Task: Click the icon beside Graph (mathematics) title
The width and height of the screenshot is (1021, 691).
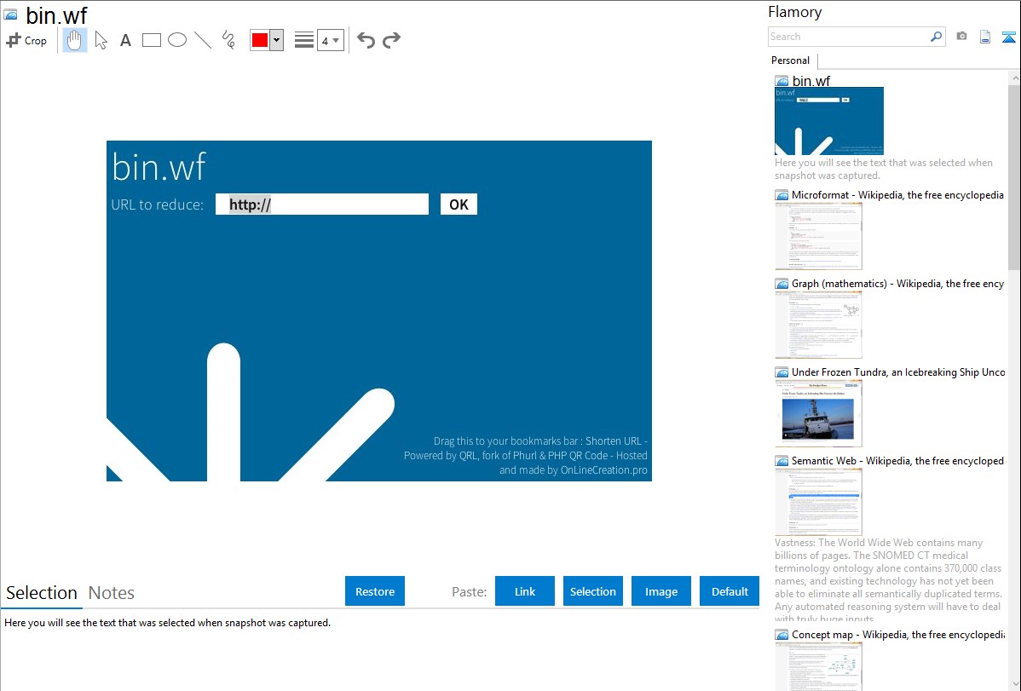Action: [x=782, y=284]
